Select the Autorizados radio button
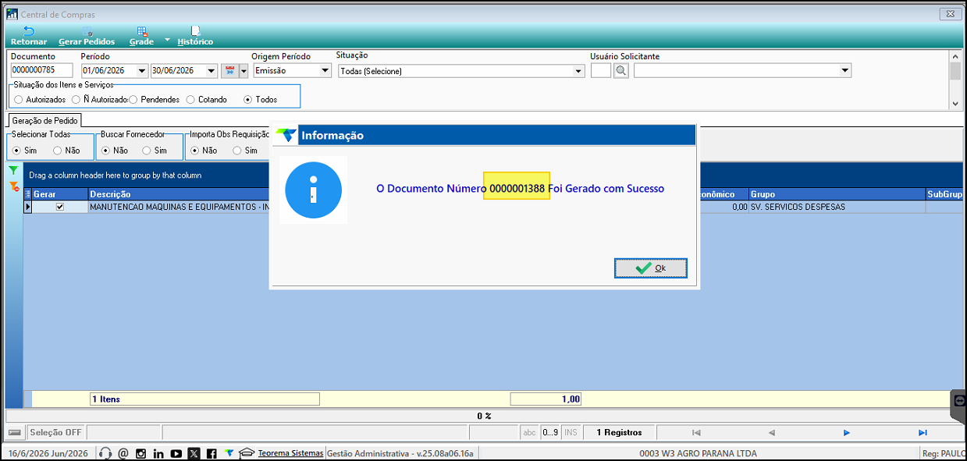This screenshot has height=461, width=967. (x=18, y=100)
